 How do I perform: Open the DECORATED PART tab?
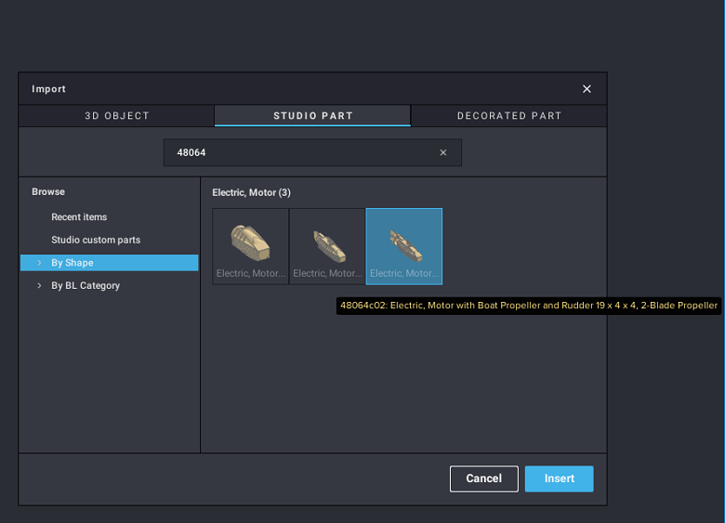[509, 115]
